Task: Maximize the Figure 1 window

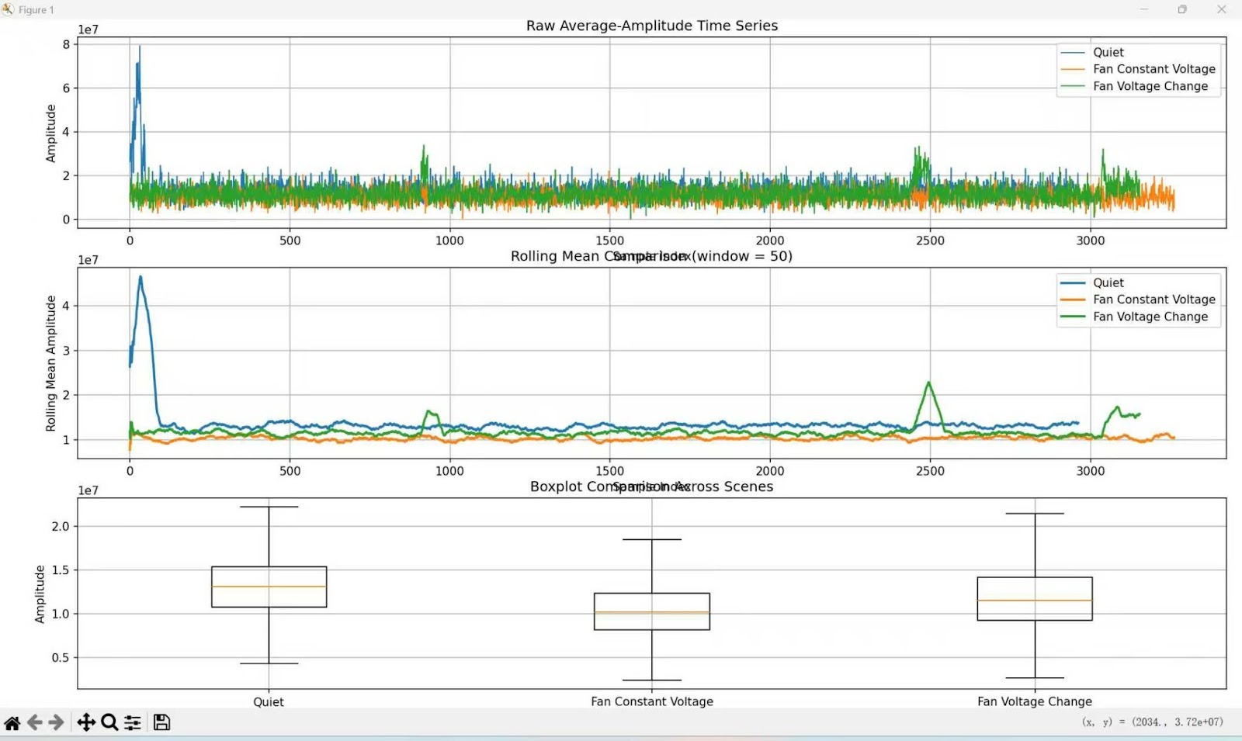Action: (1181, 9)
